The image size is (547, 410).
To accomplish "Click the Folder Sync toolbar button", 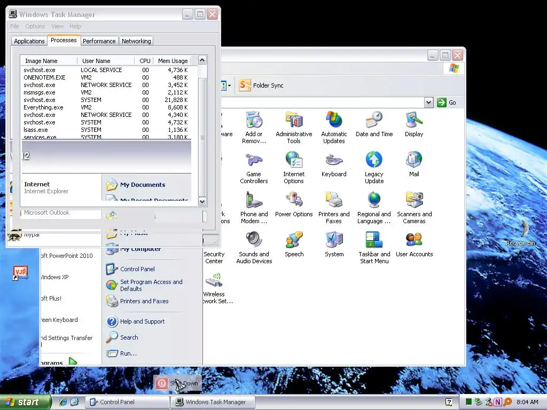I will pyautogui.click(x=261, y=85).
